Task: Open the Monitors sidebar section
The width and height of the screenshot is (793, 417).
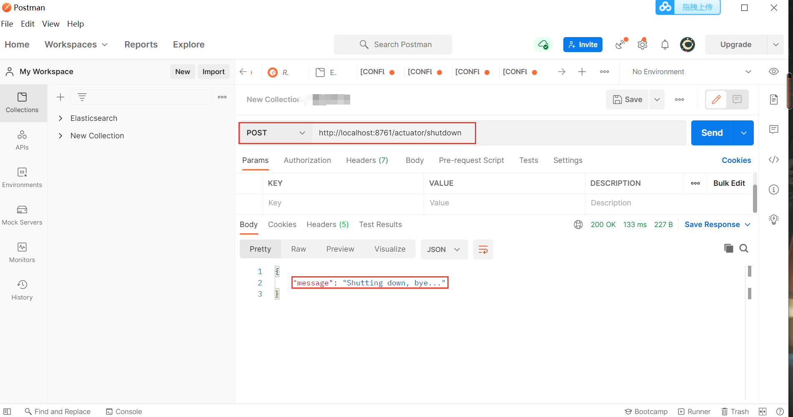Action: 22,253
